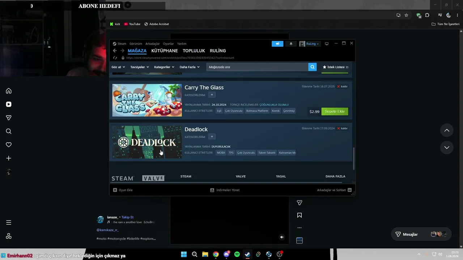
Task: Click the sidebar plus upload icon
Action: tap(9, 158)
